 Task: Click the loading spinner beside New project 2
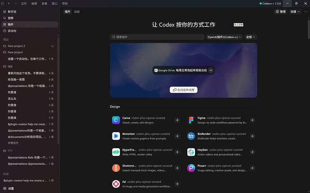point(53,46)
